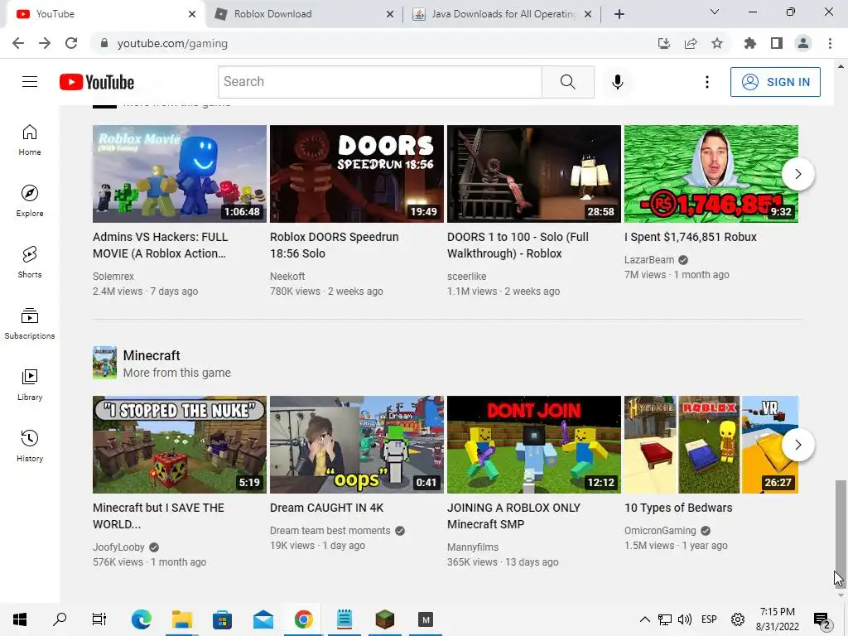Screen dimensions: 848x636
Task: Open the LazarBeam channel link
Action: 649,259
